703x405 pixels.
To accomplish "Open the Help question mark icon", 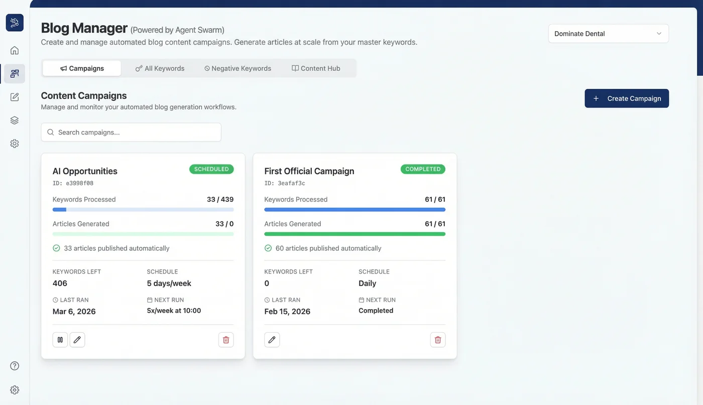I will 14,365.
